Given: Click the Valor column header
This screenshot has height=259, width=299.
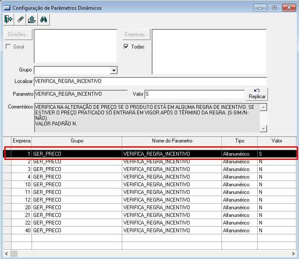Looking at the screenshot, I should point(277,141).
